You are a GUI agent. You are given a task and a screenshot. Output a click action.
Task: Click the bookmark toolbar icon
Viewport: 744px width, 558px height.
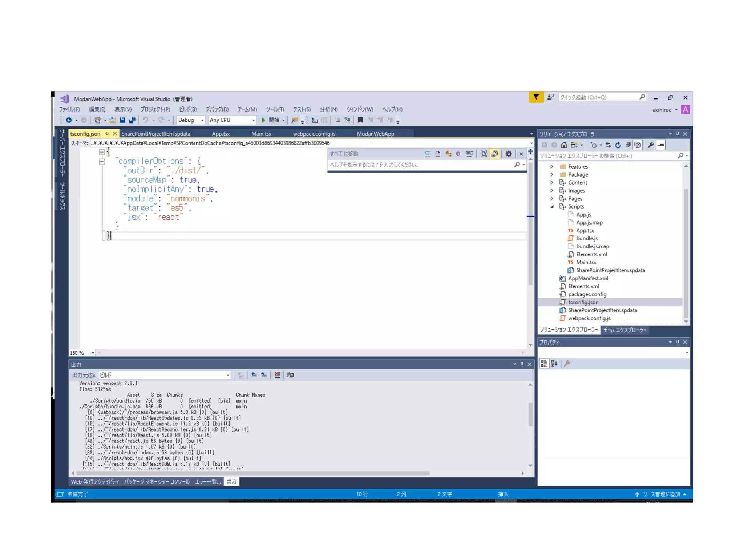(x=360, y=120)
